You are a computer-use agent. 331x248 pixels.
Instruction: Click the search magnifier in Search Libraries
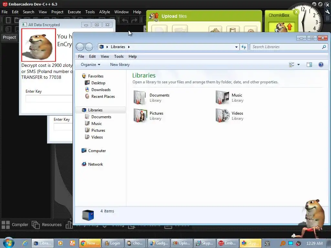tap(324, 47)
